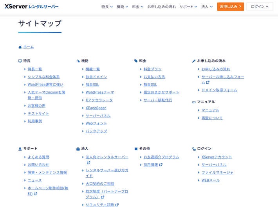Open お支払い方法 link
The image size is (278, 209).
click(x=154, y=77)
